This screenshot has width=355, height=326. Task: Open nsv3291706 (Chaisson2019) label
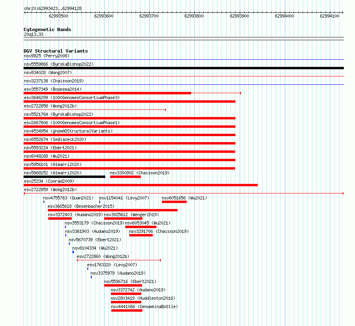tap(159, 231)
